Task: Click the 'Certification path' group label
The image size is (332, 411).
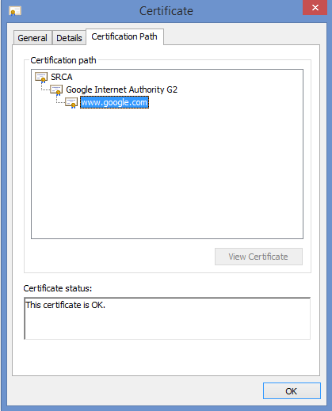Action: point(63,60)
